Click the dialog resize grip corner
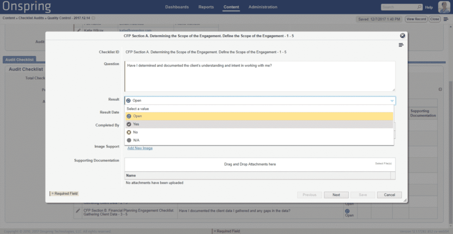453x234 pixels. (x=405, y=200)
